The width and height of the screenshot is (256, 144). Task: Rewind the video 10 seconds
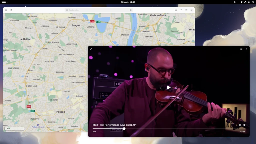point(161,88)
